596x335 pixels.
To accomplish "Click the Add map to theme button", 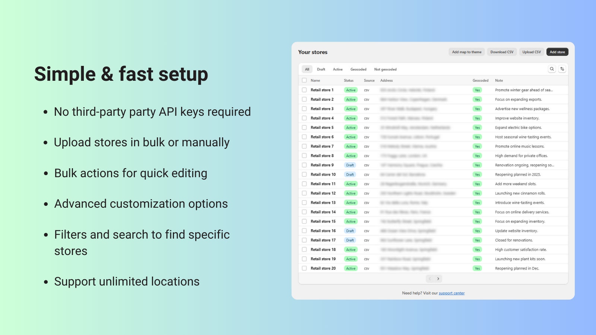I will [x=466, y=52].
